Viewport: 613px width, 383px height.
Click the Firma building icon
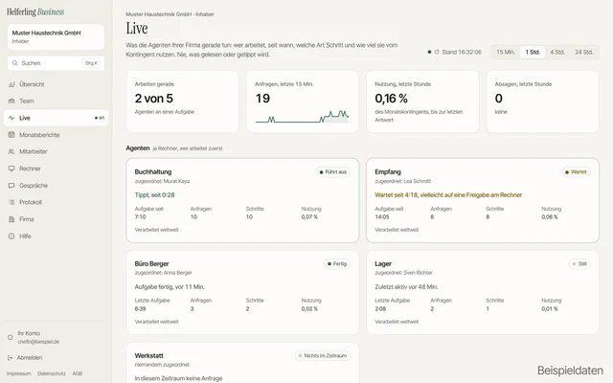(x=11, y=219)
